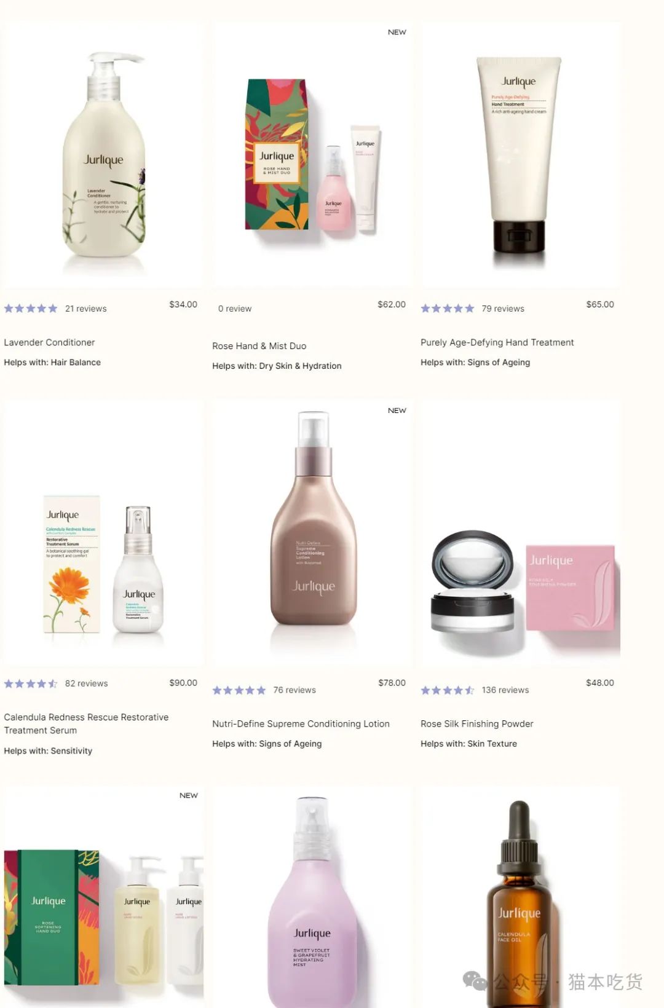664x1008 pixels.
Task: Open the Rose Hand & Mist Duo image
Action: (312, 156)
